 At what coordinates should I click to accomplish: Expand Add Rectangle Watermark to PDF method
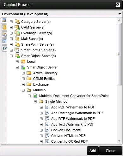[x=41, y=113]
